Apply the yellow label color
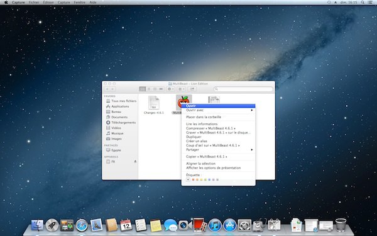This screenshot has height=236, width=377. [x=201, y=179]
